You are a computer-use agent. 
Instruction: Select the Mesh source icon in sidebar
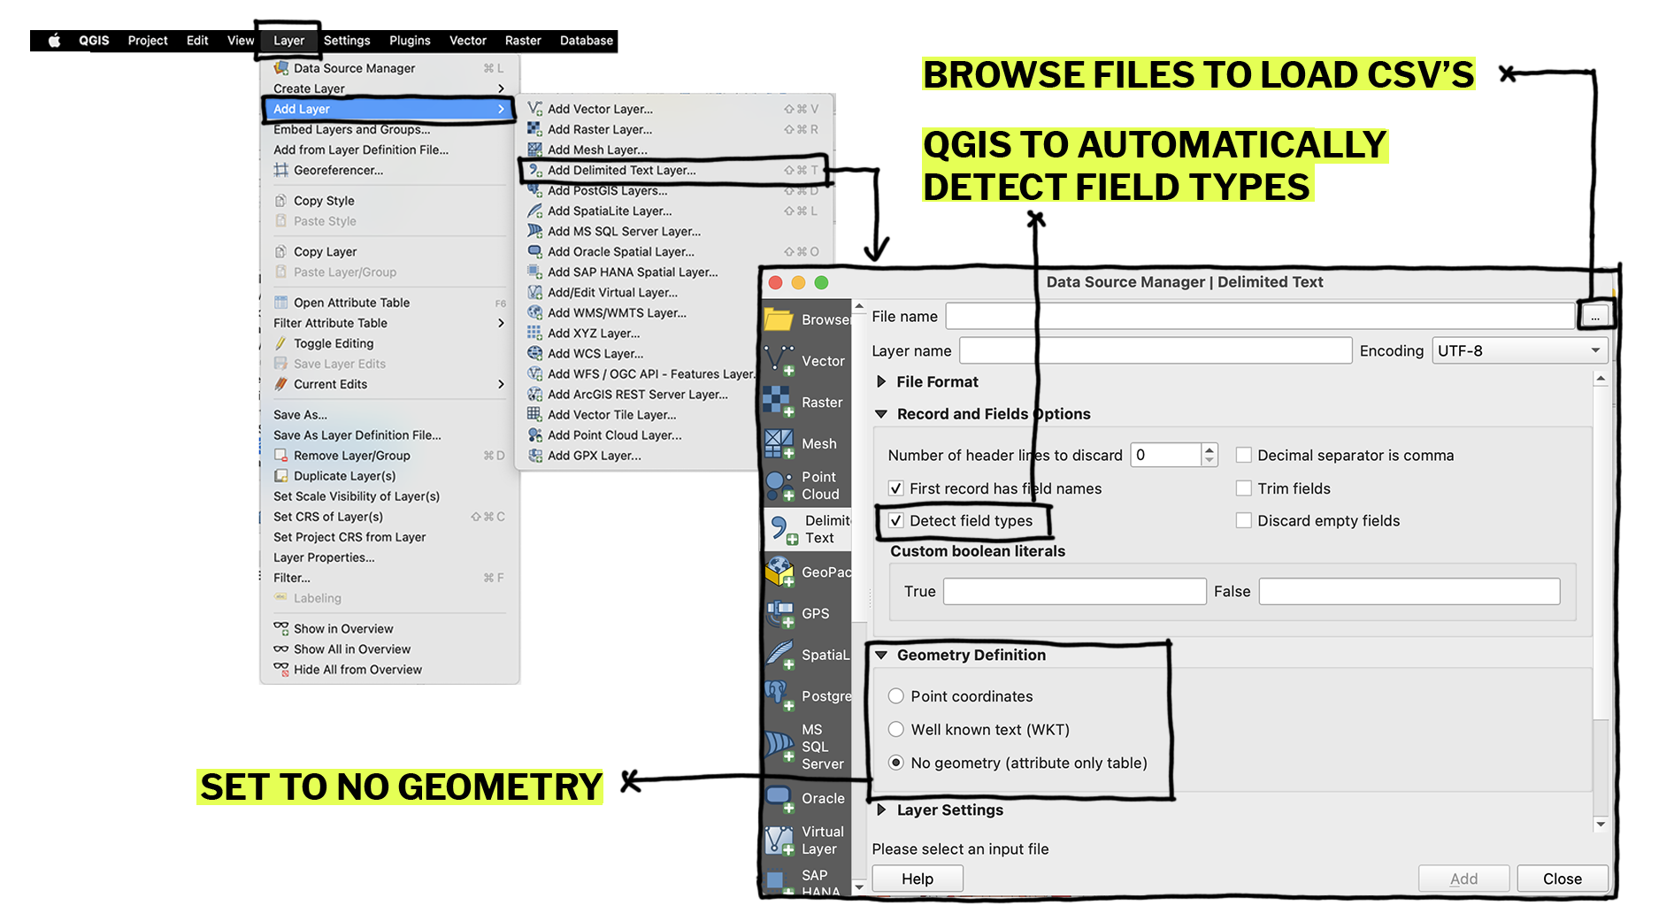pyautogui.click(x=779, y=443)
